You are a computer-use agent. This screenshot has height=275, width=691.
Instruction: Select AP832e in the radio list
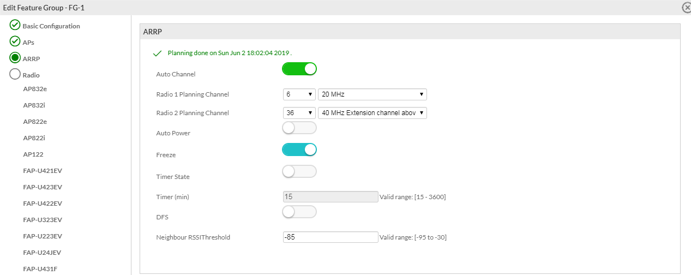pos(35,88)
